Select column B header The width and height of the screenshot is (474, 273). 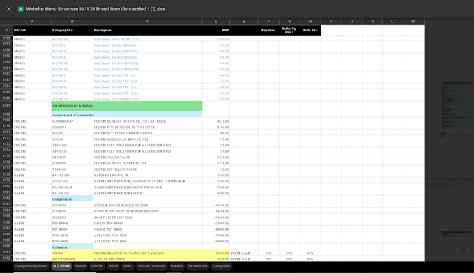72,22
